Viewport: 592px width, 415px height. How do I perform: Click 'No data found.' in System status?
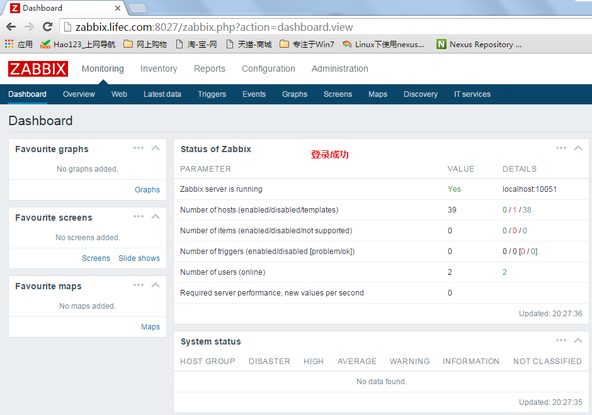point(381,382)
